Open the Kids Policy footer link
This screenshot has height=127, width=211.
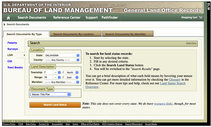(31, 124)
